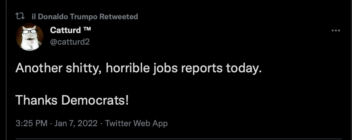352x140 pixels.
Task: Click the Jan 7, 2022 date
Action: (76, 123)
